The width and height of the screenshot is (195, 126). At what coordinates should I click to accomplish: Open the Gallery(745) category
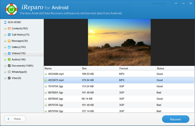point(19,47)
